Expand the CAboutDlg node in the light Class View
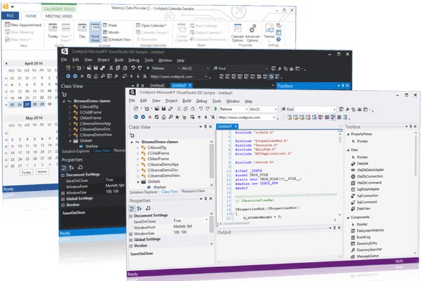421x281 pixels. pyautogui.click(x=137, y=147)
